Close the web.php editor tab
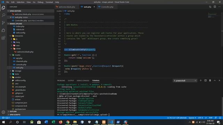 [x=94, y=7]
